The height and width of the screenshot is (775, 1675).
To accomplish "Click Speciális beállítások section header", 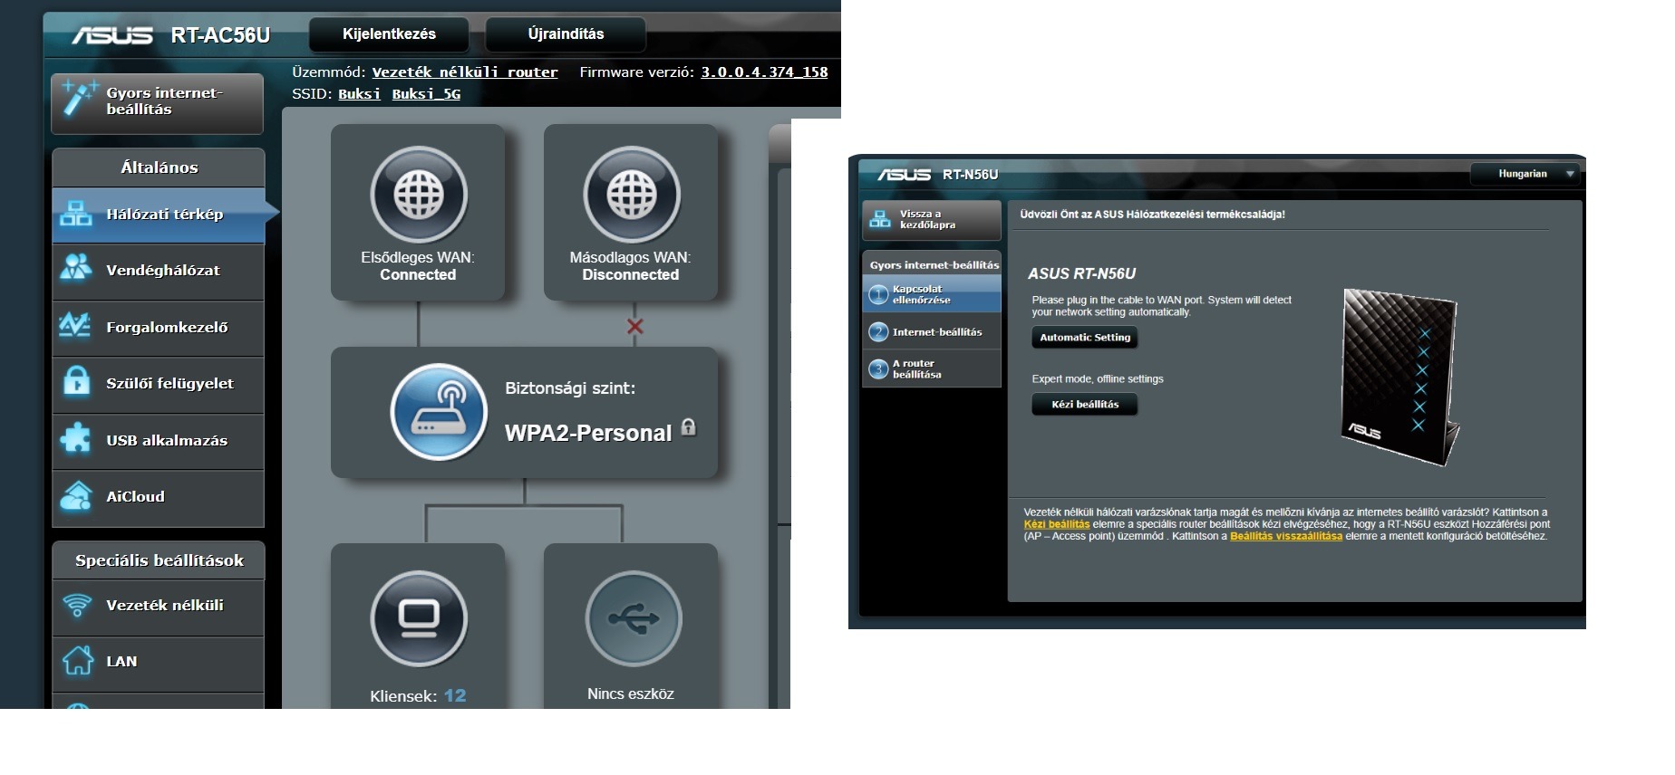I will click(159, 560).
